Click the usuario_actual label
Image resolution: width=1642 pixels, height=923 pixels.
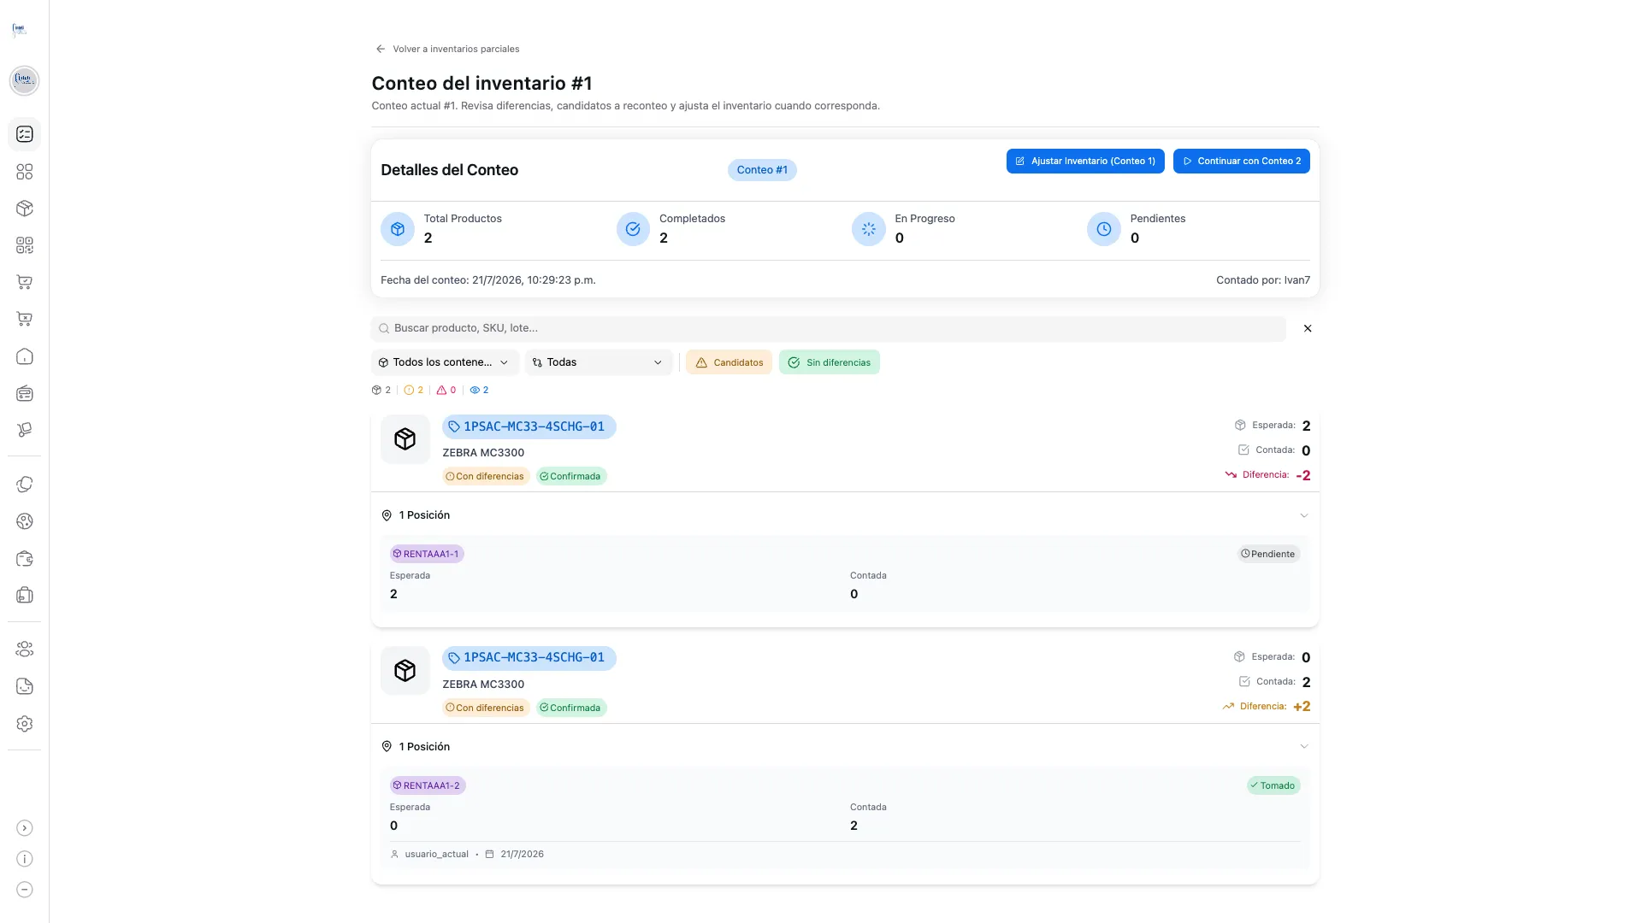[x=436, y=854]
